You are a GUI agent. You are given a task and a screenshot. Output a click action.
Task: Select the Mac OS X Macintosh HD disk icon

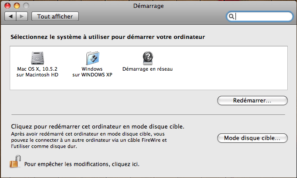[x=38, y=58]
